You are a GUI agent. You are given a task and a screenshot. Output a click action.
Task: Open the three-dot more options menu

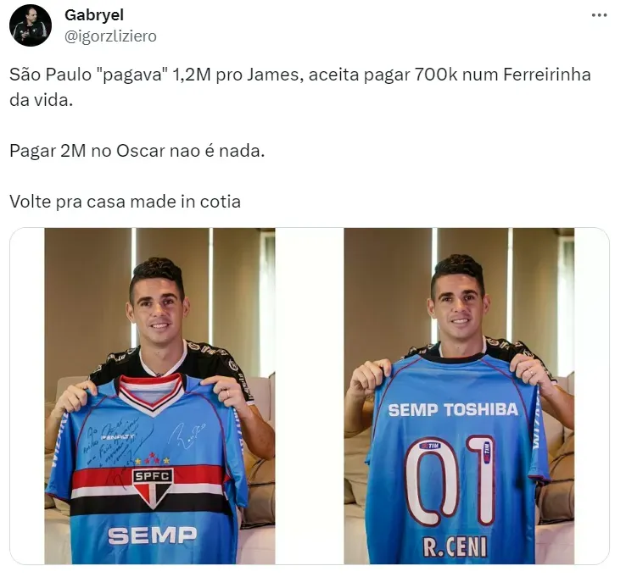(599, 15)
